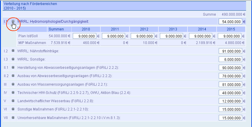The height and width of the screenshot is (127, 252).
Task: Click the '2015' column header
Action: pos(231,29)
